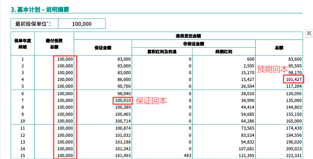Select the 终期红利 column header

(x=224, y=51)
